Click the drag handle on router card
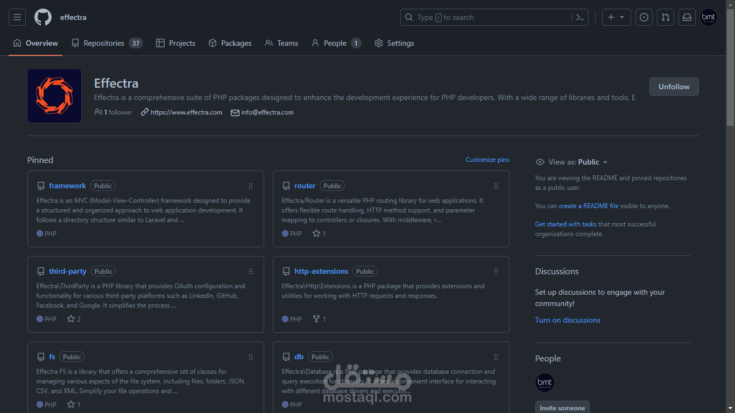 496,186
